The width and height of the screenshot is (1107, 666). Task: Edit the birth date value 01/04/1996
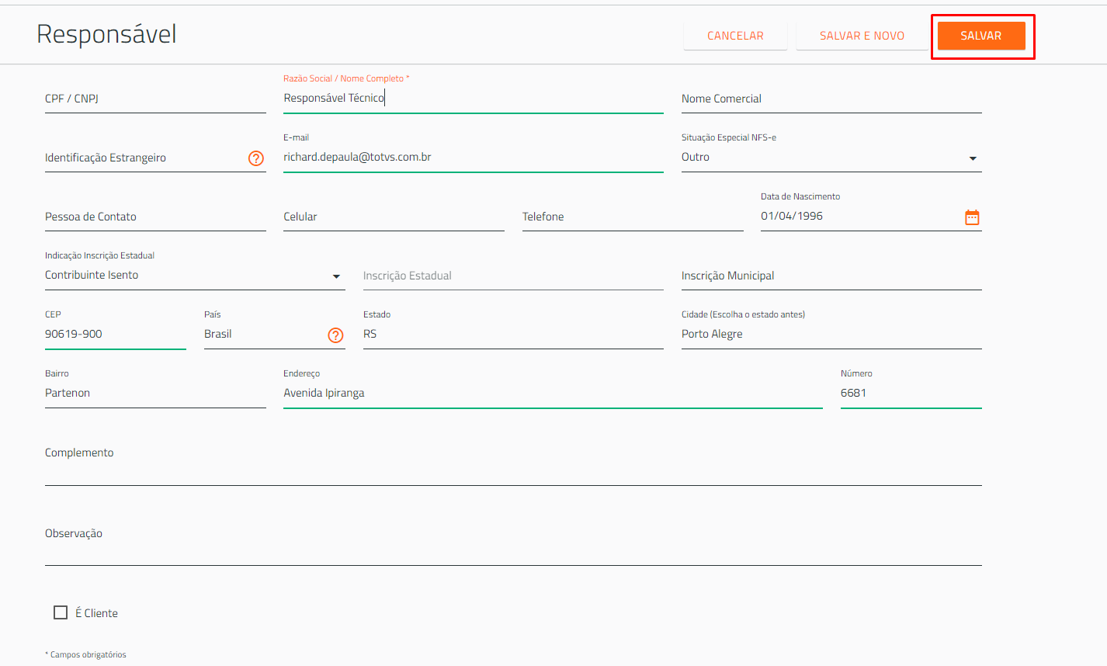click(792, 216)
